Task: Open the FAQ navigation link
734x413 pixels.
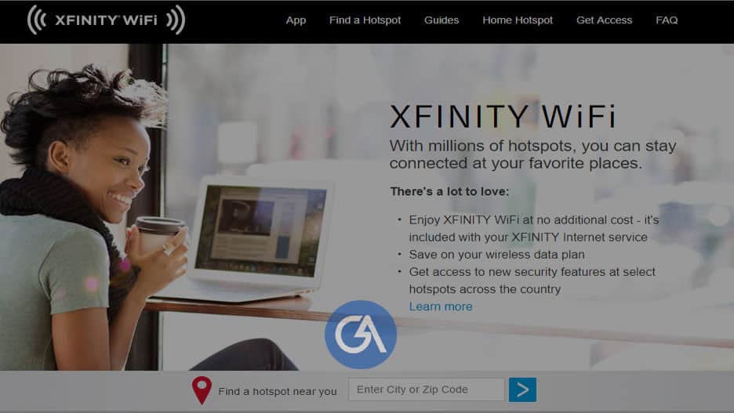Action: coord(667,20)
